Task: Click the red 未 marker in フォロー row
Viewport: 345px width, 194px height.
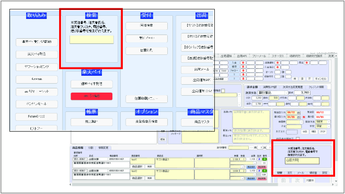Action: (243, 71)
